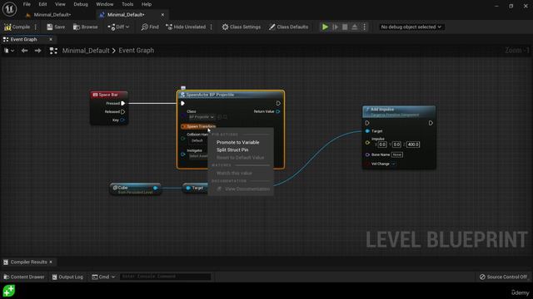Click Add Impulse Target pin
The width and height of the screenshot is (533, 299).
[x=367, y=131]
